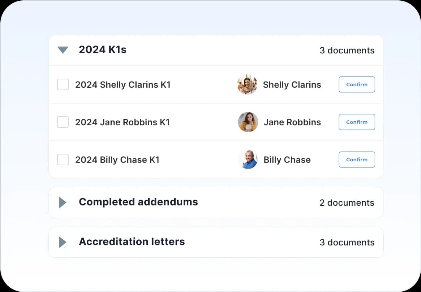Click Billy Chase's profile avatar
The image size is (421, 292).
coord(248,160)
